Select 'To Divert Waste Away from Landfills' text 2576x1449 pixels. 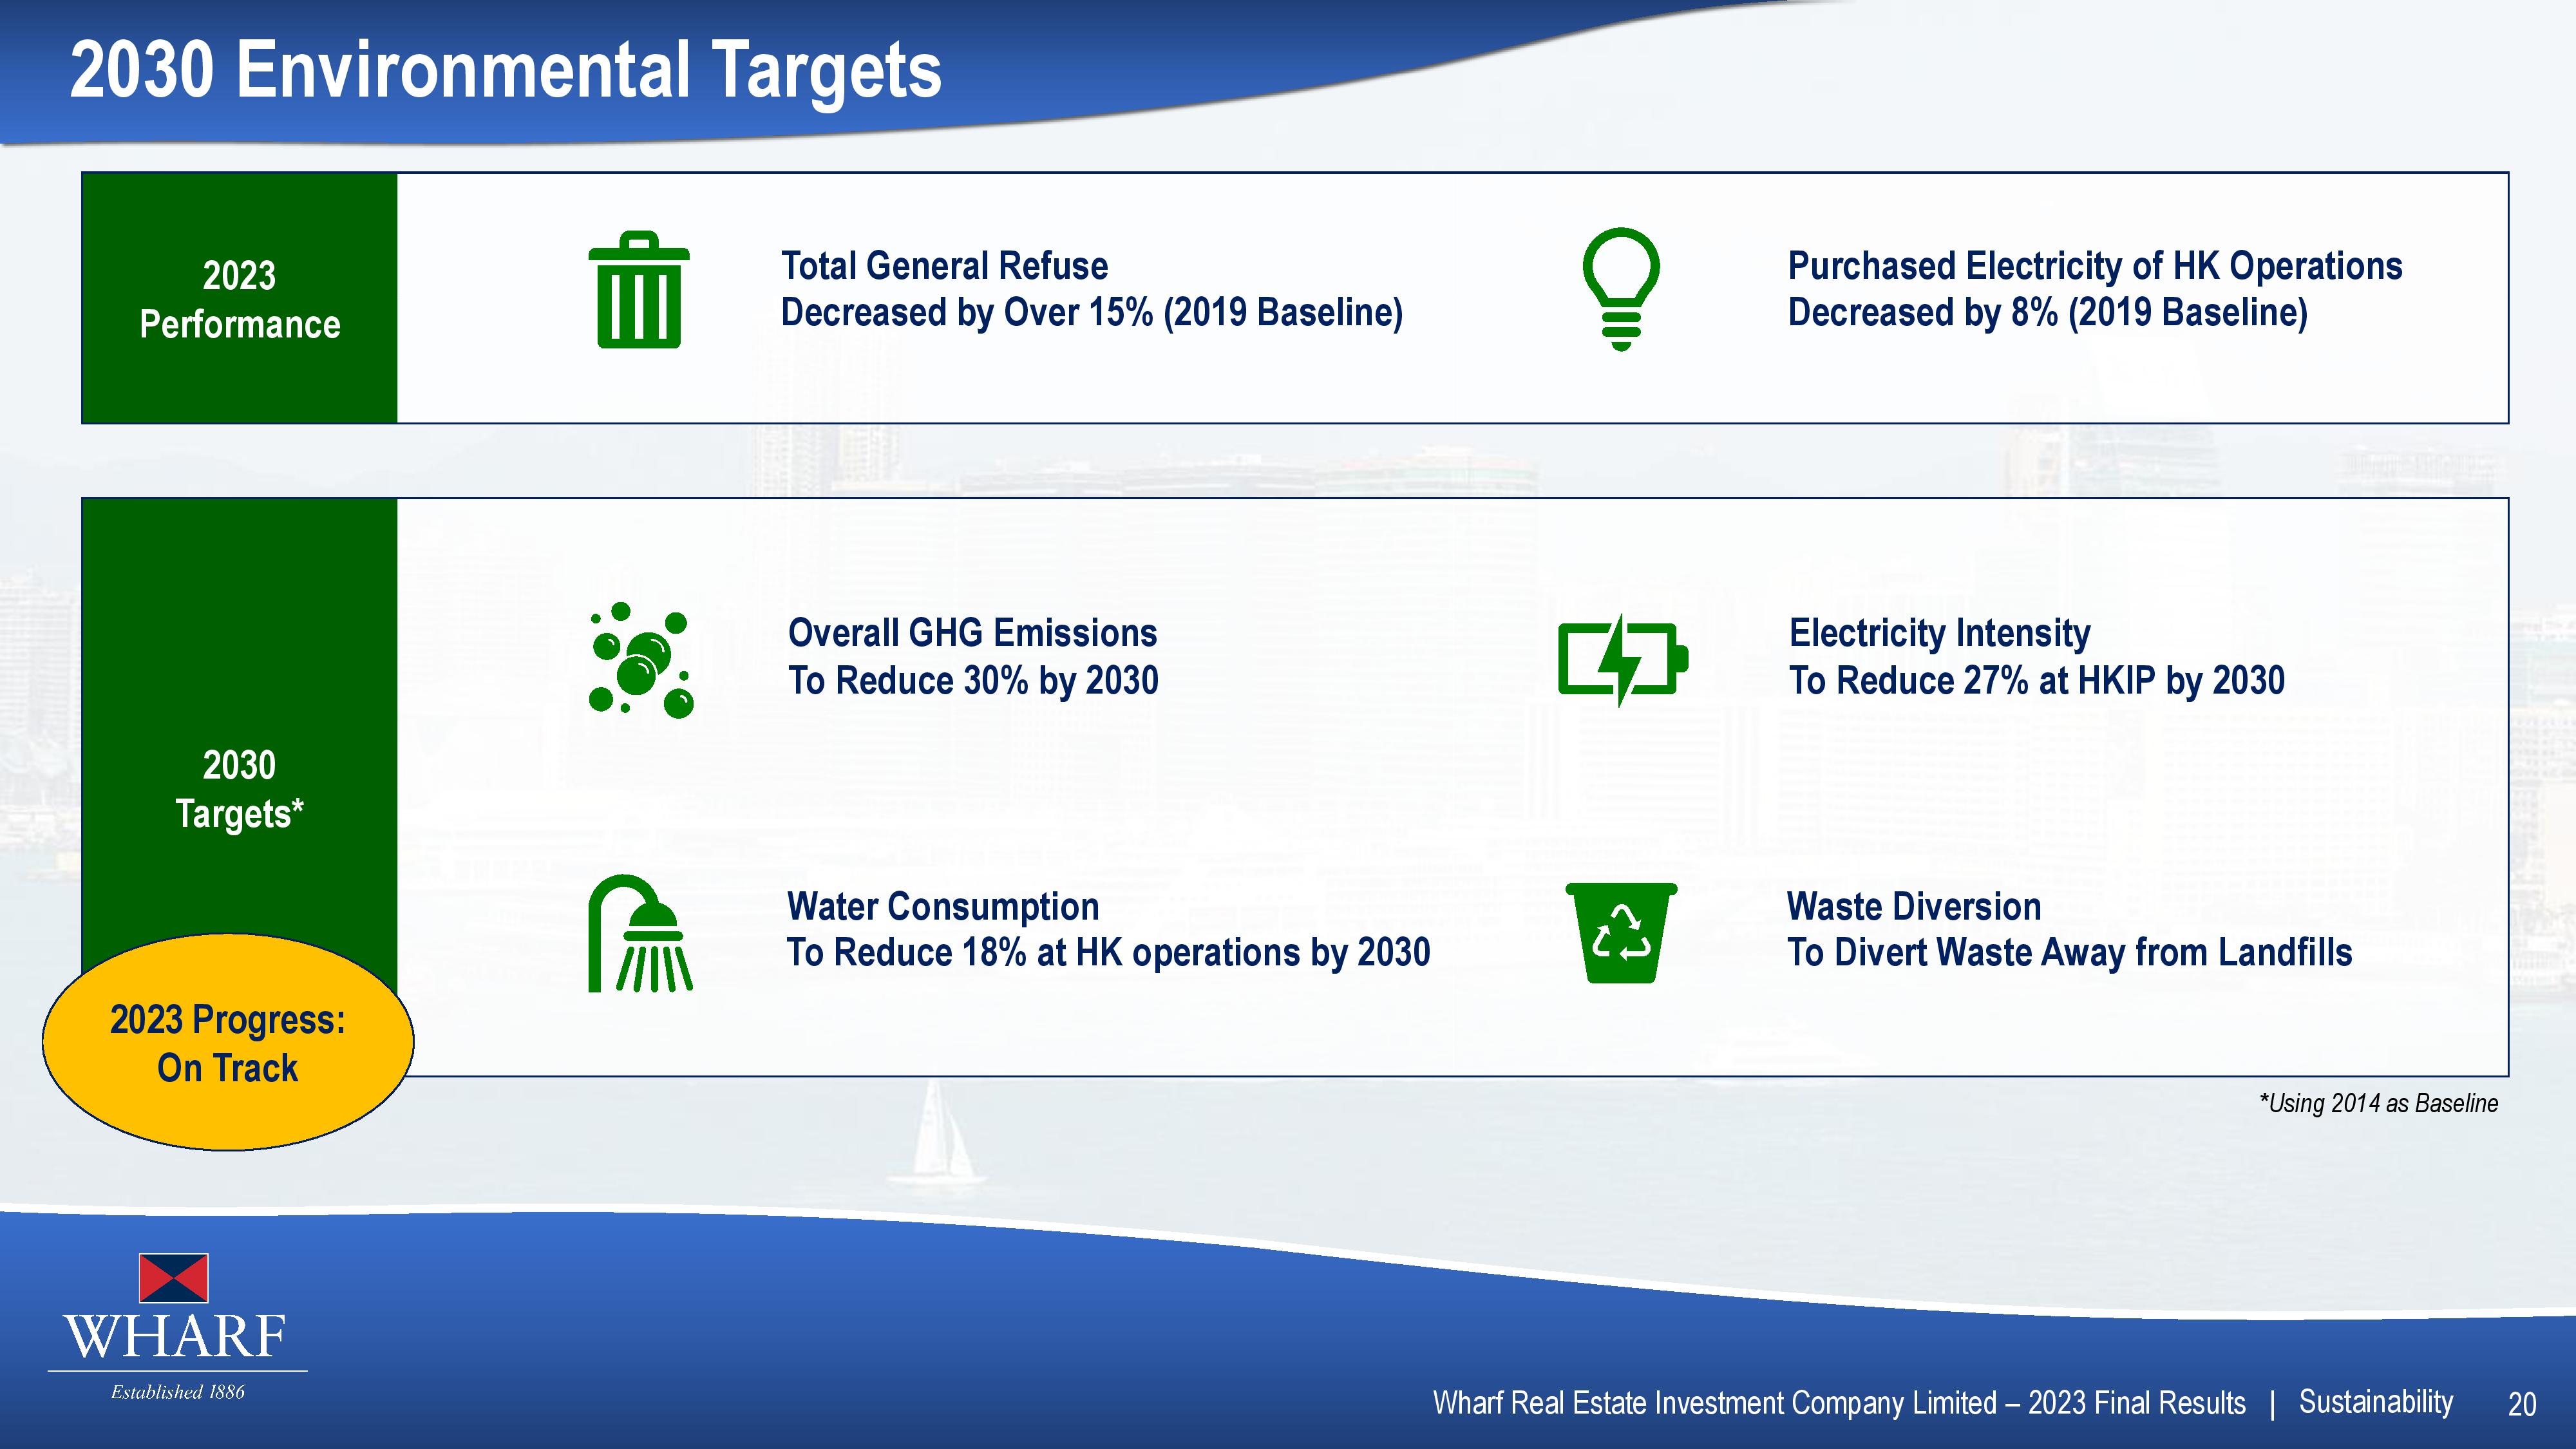2069,953
